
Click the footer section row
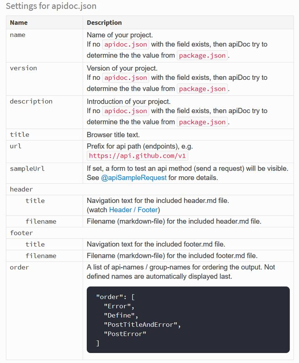(150, 233)
